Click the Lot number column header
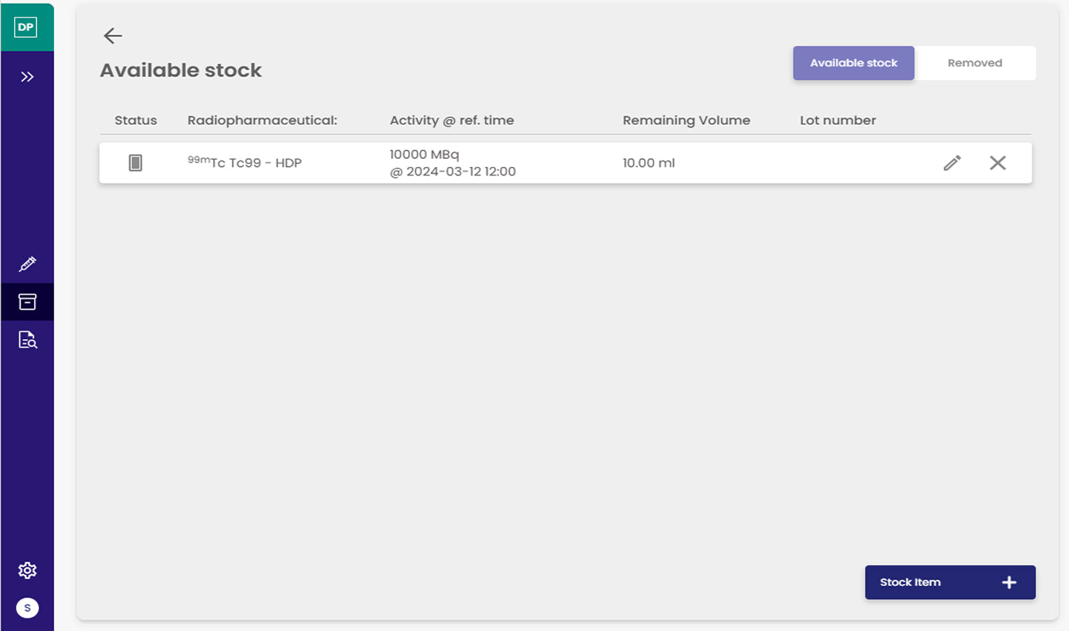The height and width of the screenshot is (631, 1069). point(838,120)
